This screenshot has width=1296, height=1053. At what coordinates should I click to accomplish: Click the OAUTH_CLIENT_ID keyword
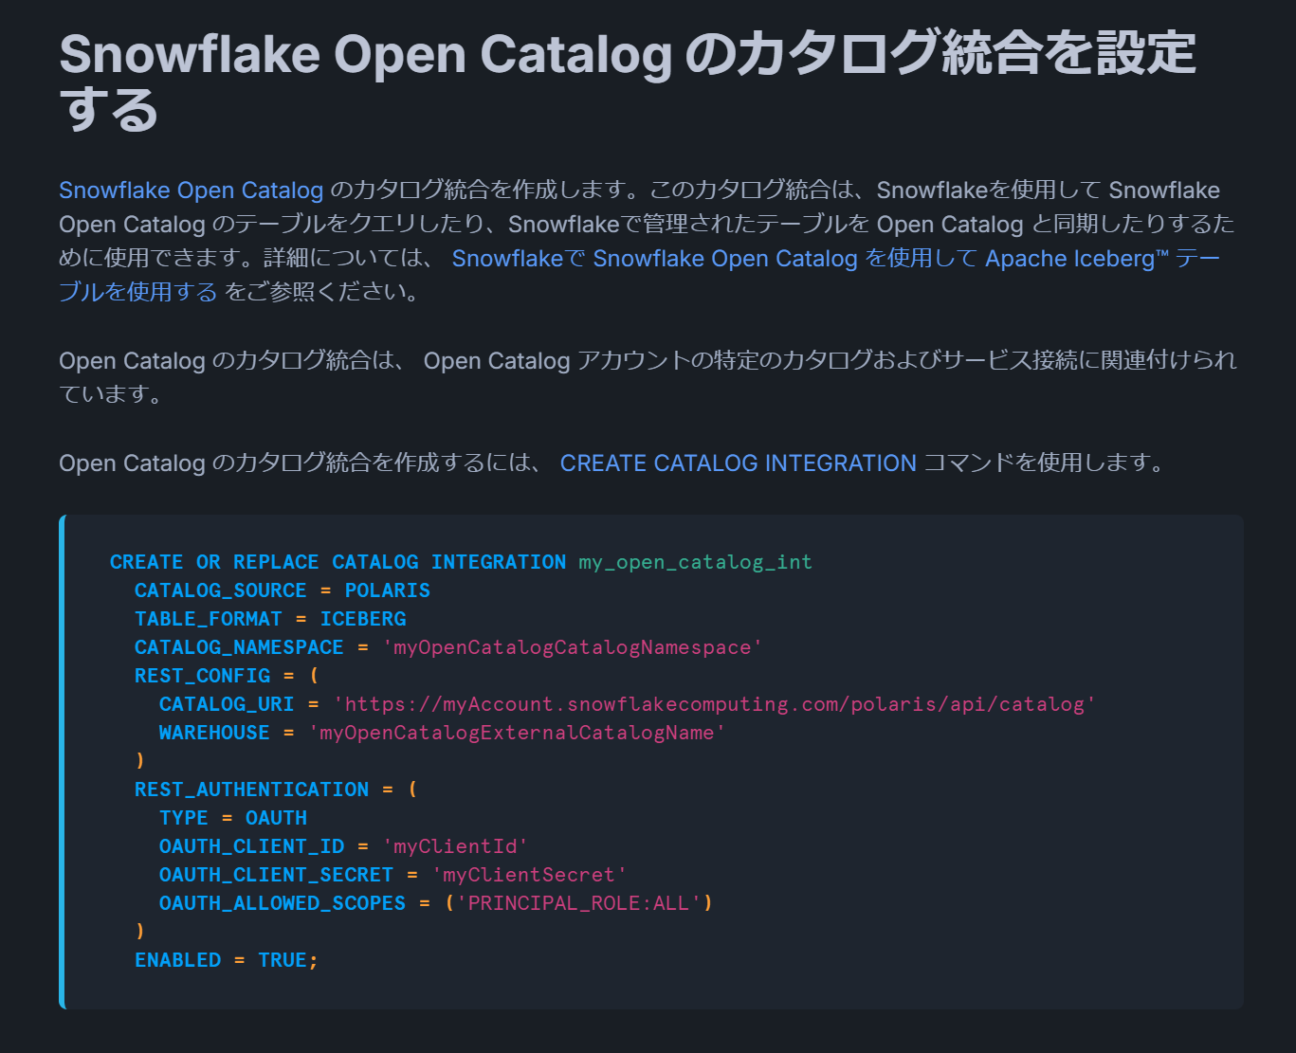pyautogui.click(x=251, y=846)
